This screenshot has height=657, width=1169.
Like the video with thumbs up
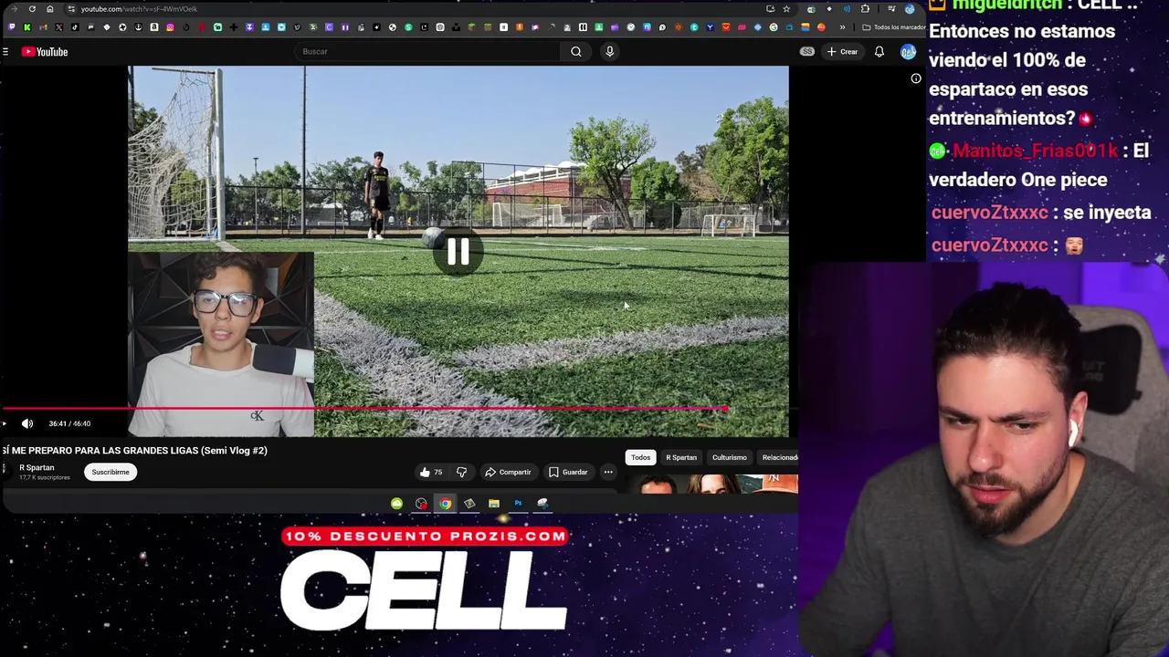click(x=430, y=472)
